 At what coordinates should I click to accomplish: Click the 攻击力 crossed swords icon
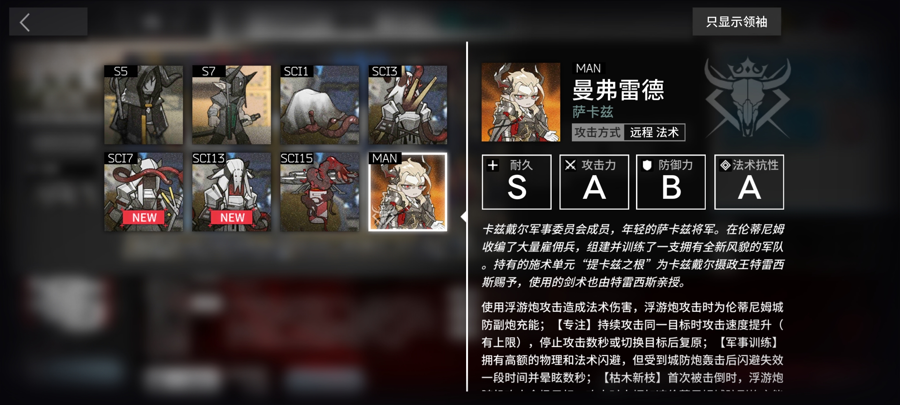[x=570, y=165]
